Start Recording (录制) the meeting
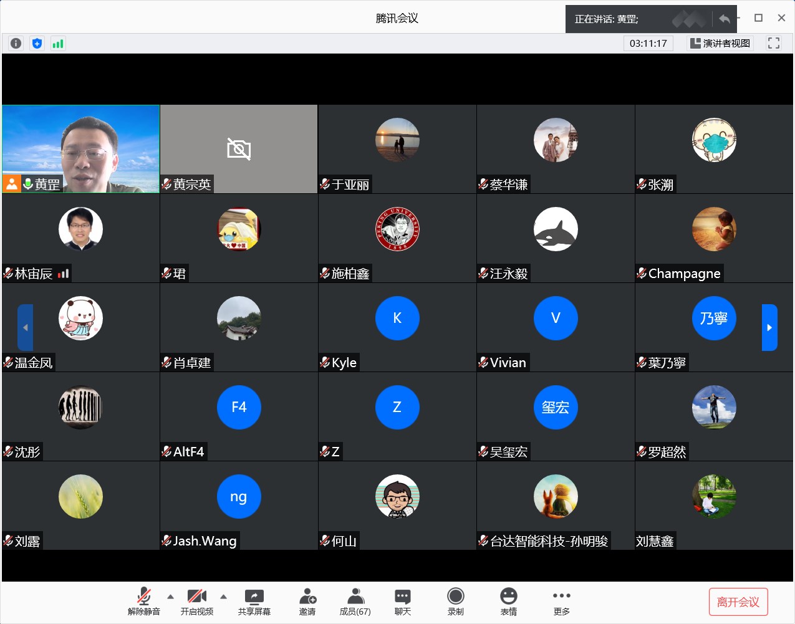Viewport: 795px width, 624px height. (x=456, y=602)
